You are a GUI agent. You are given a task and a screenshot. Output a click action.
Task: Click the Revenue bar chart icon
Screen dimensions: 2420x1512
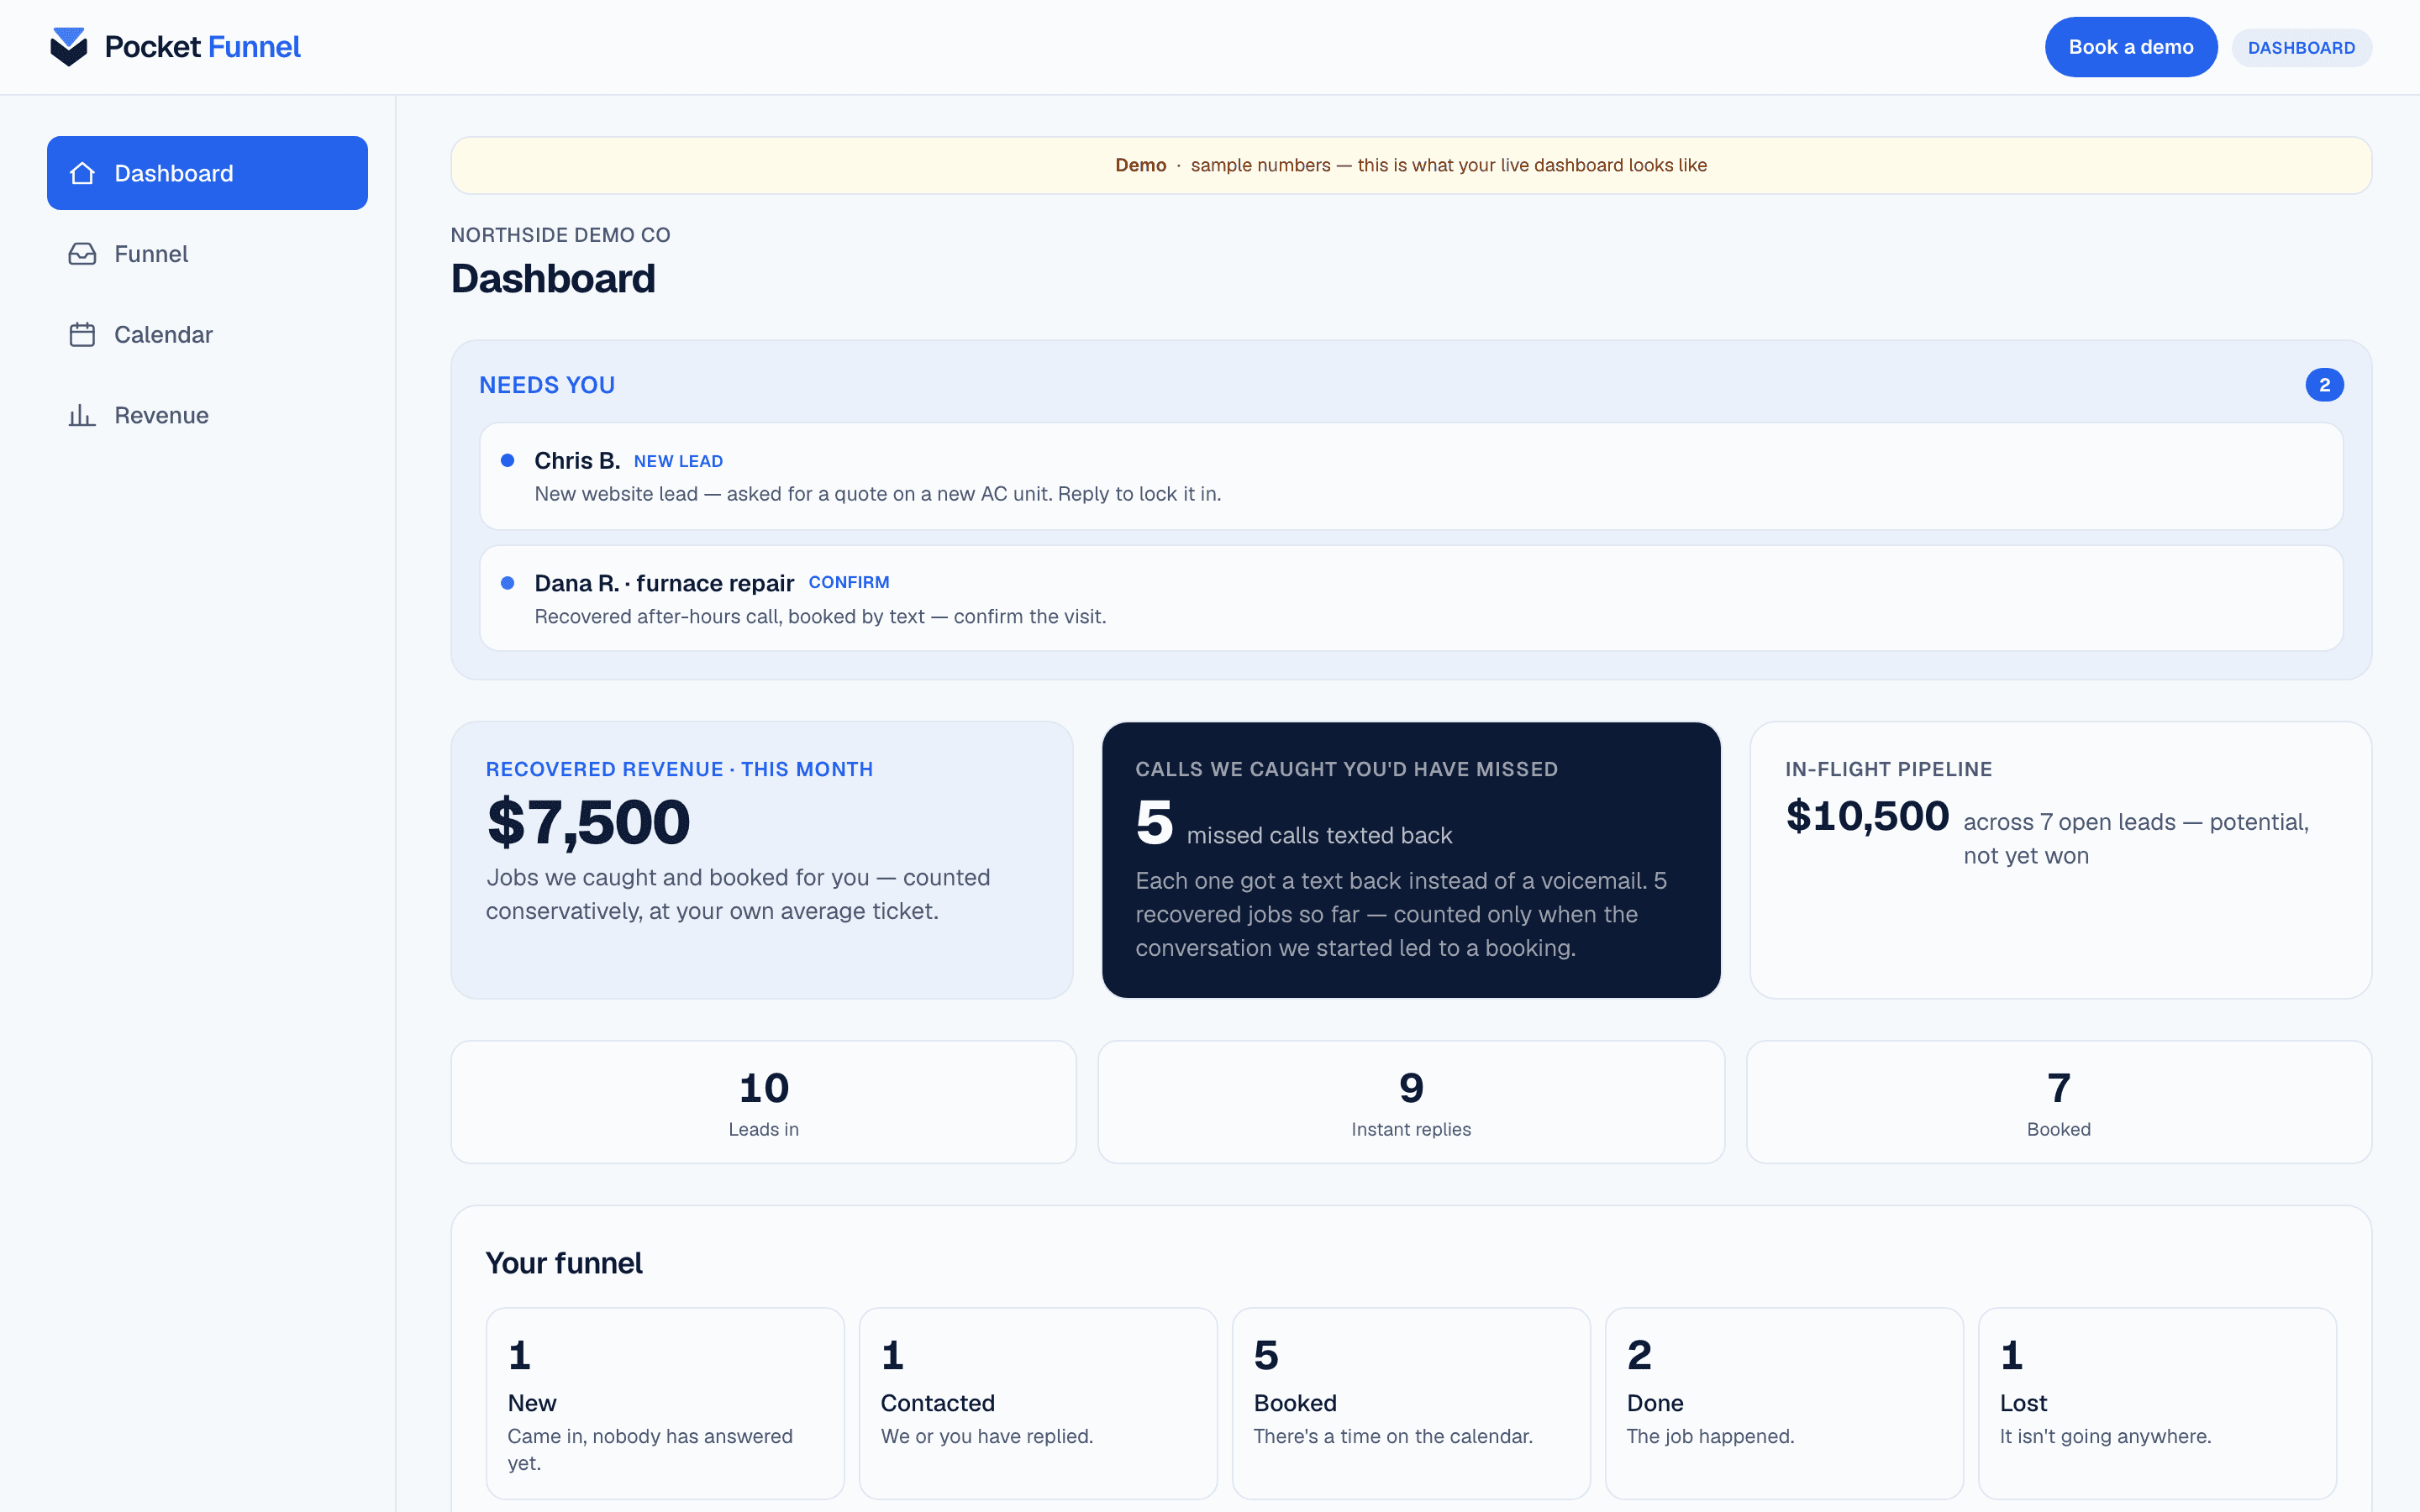tap(82, 415)
